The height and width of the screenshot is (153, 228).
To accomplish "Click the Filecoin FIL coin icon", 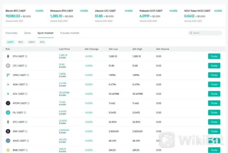I will click(8, 113).
